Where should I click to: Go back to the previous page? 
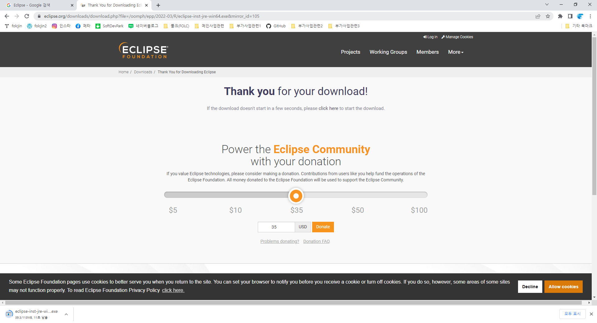tap(7, 16)
